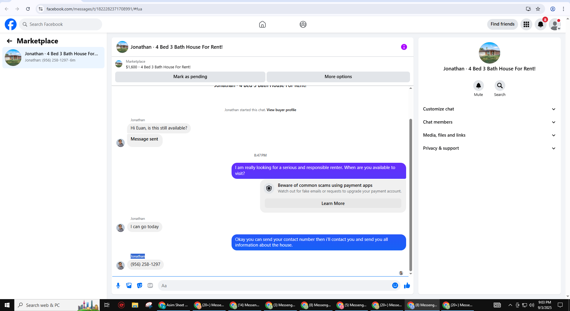Switch to (5) Messenger taskbar window
The image size is (570, 311).
click(352, 305)
